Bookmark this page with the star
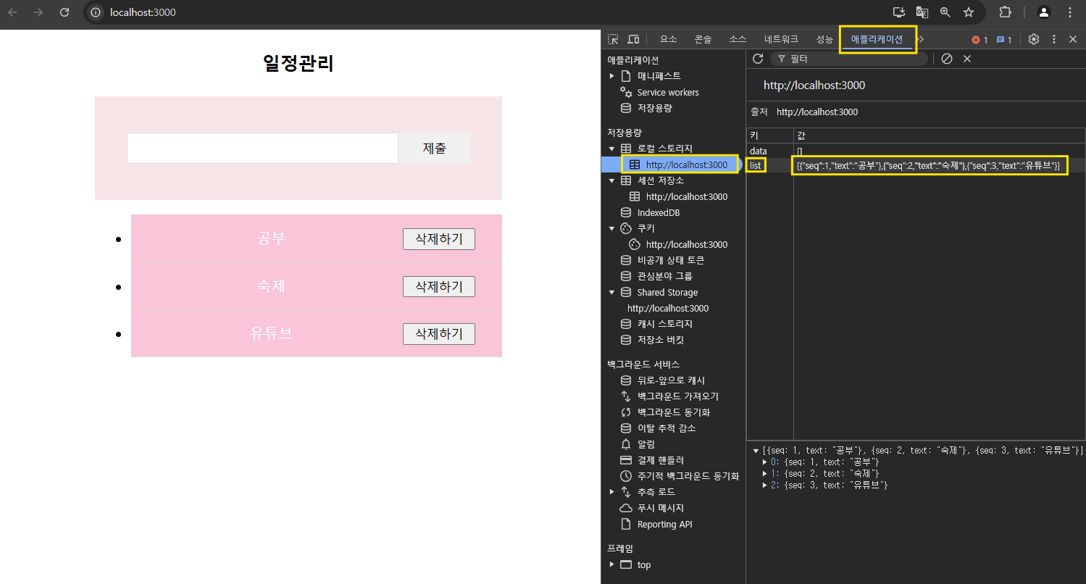Viewport: 1086px width, 584px height. point(969,12)
